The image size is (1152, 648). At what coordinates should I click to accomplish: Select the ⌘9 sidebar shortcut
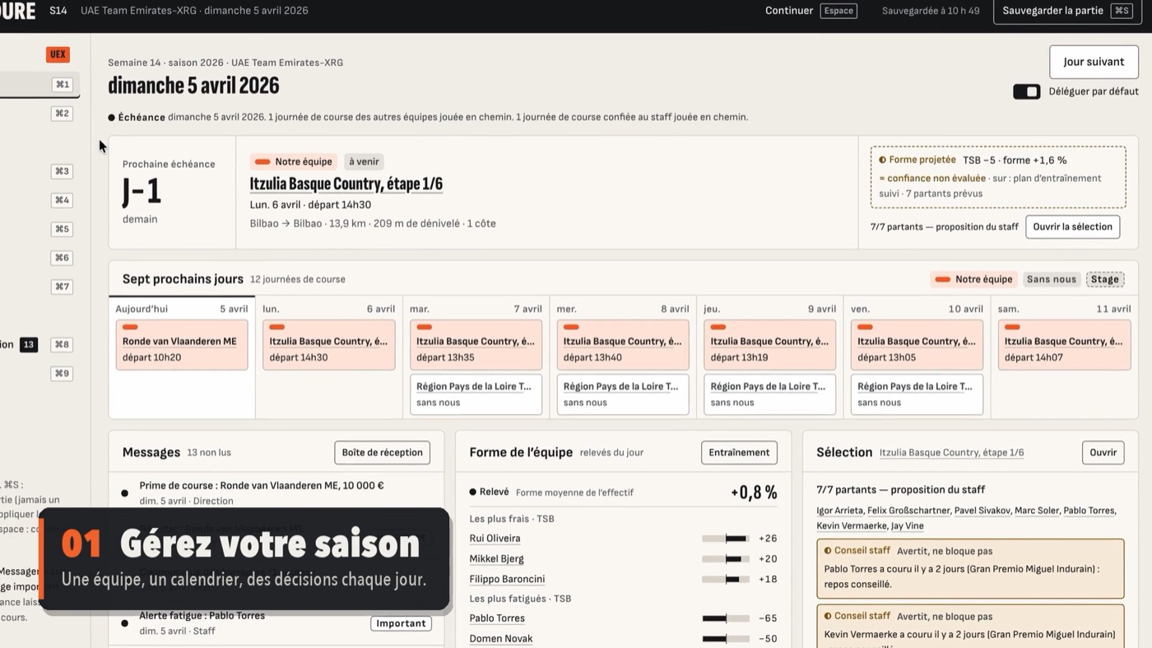pos(62,373)
